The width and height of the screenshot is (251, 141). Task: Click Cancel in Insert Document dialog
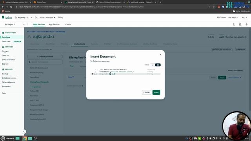tap(146, 92)
